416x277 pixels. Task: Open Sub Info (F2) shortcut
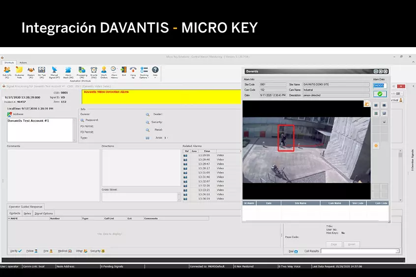click(x=7, y=72)
